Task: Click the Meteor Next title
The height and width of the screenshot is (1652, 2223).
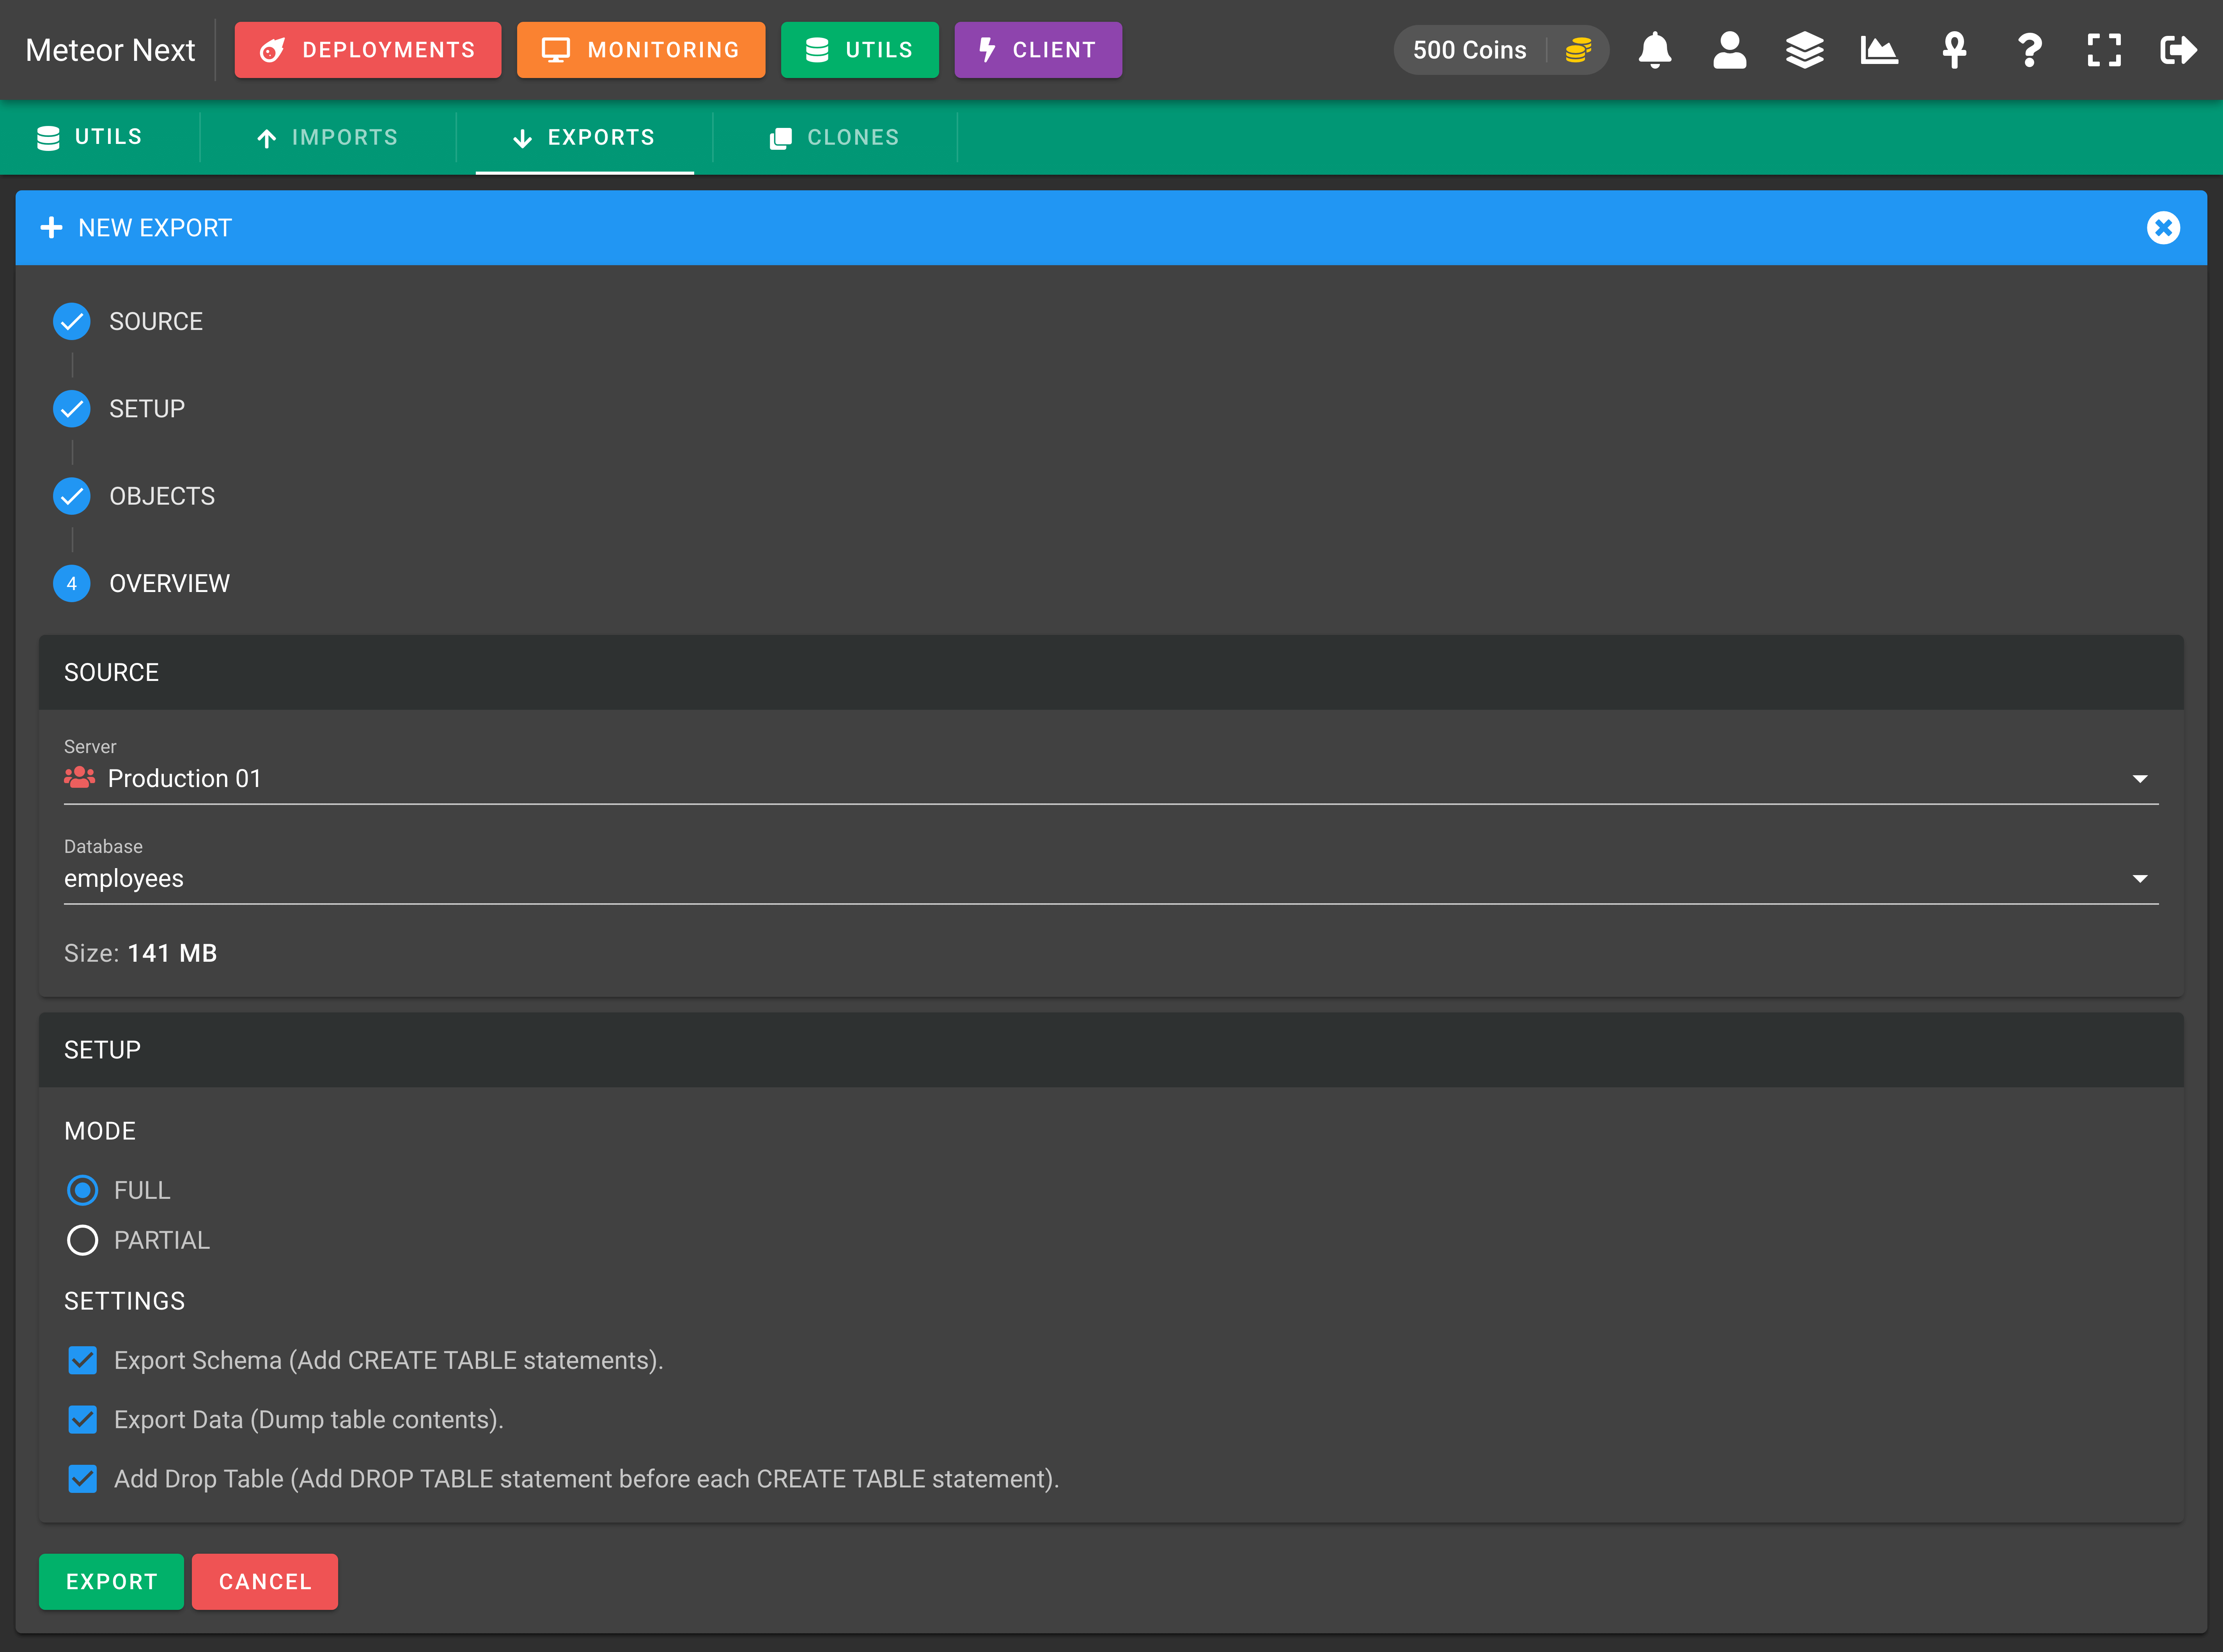Action: pos(110,50)
